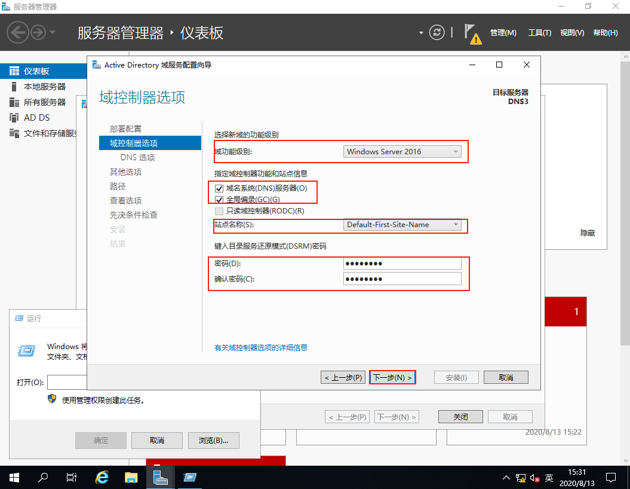Open the Windows Start menu
630x489 pixels.
pos(14,478)
